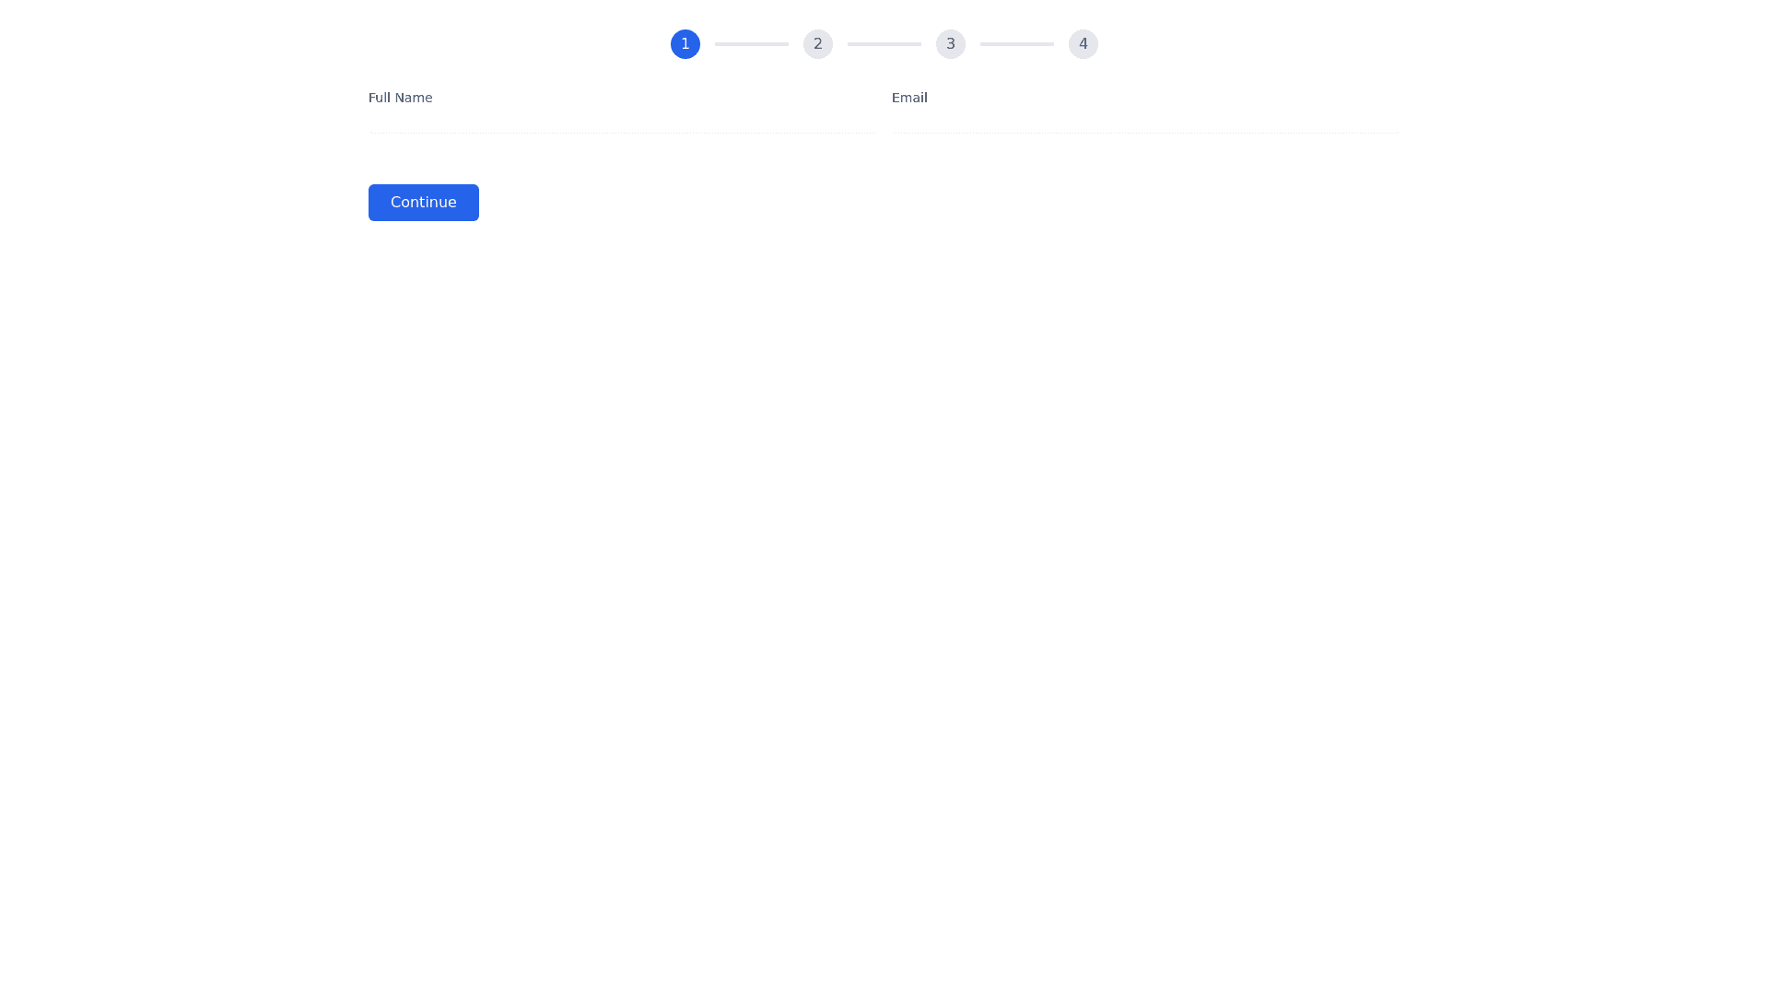Proceed with the blue Continue button

[x=424, y=203]
